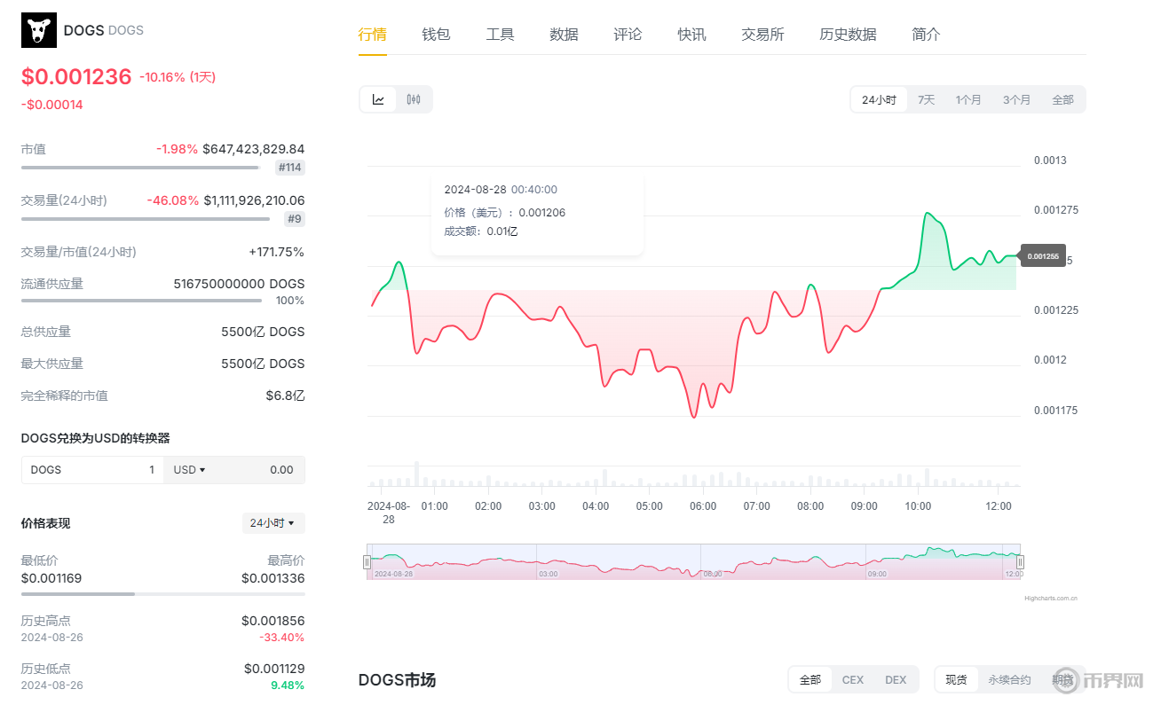Switch to the 历史数据 tab
The width and height of the screenshot is (1153, 705).
pos(848,35)
